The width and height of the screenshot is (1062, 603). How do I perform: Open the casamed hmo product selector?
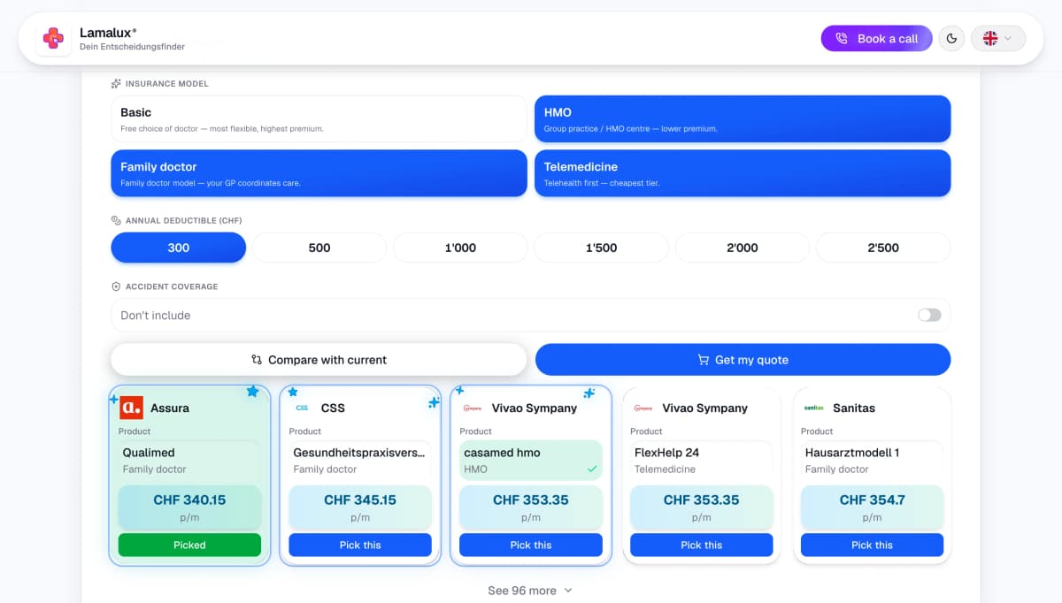[531, 461]
